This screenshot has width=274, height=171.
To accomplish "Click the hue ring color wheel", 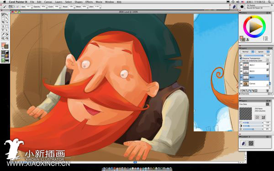I will (x=255, y=26).
